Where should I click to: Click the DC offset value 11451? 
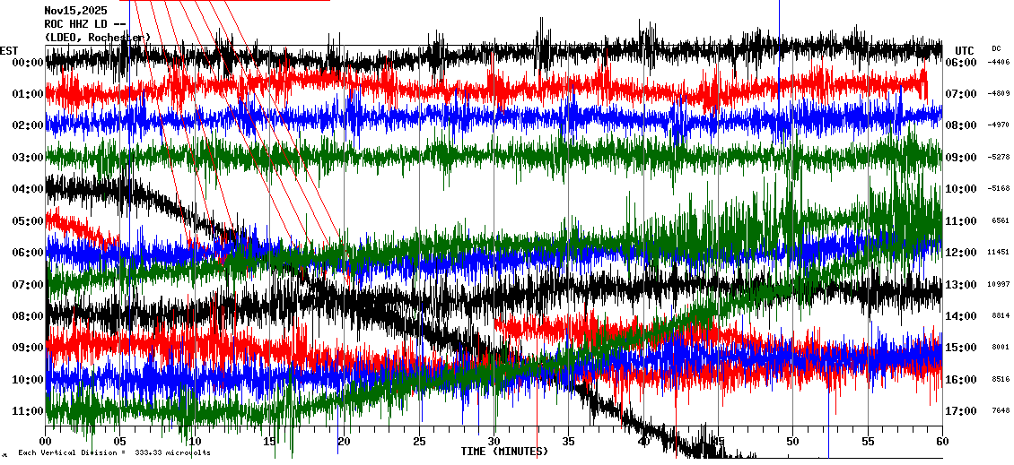(x=998, y=253)
